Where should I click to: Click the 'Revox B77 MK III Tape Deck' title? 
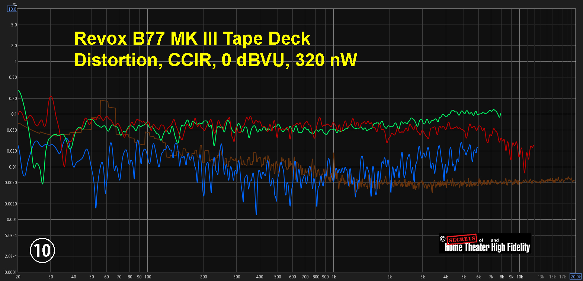192,39
